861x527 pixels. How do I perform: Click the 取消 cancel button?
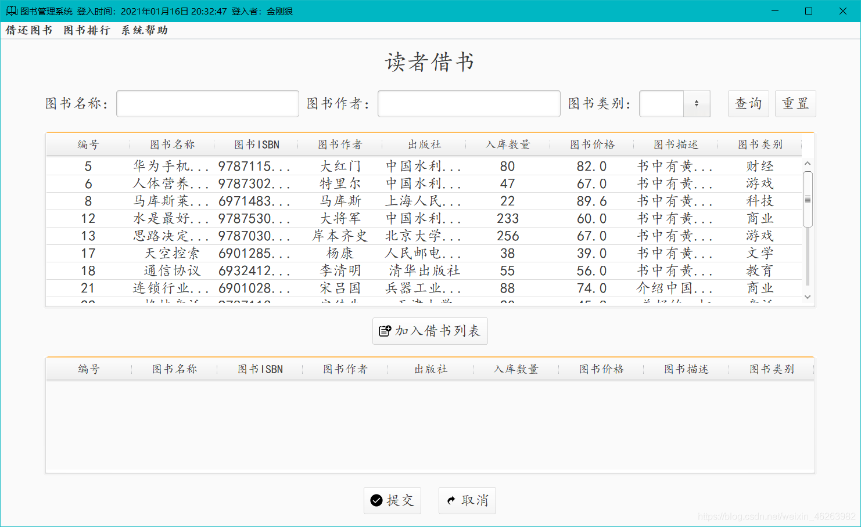point(467,500)
